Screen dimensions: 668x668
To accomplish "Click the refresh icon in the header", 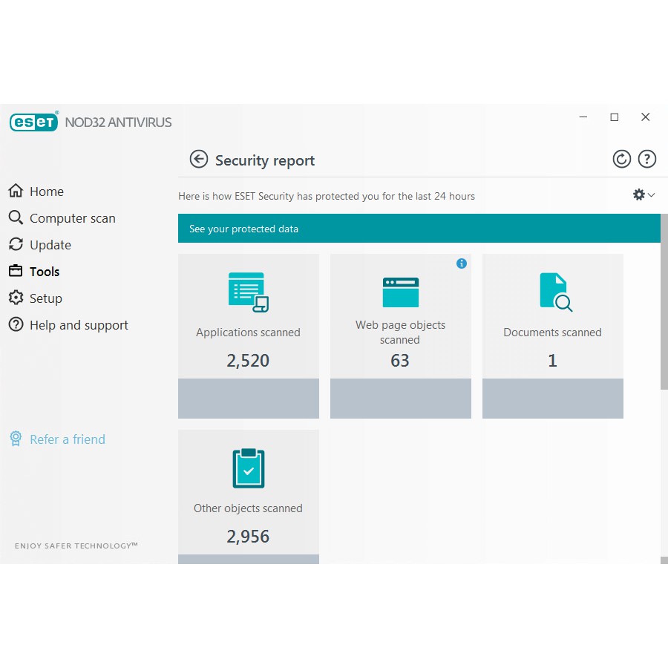I will (621, 159).
